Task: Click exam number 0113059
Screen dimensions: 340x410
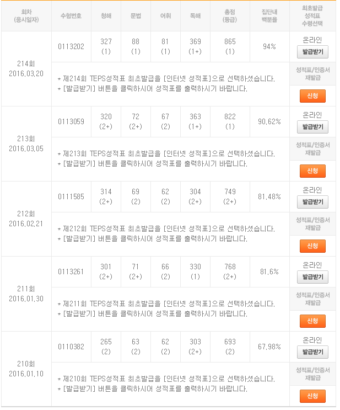Action: 71,121
